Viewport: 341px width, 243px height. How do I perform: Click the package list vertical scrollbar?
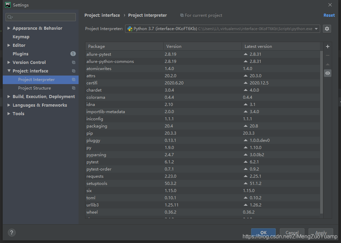(322, 132)
